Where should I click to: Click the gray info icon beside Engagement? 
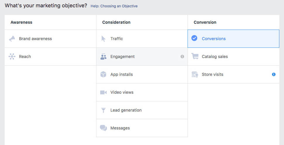pyautogui.click(x=182, y=57)
